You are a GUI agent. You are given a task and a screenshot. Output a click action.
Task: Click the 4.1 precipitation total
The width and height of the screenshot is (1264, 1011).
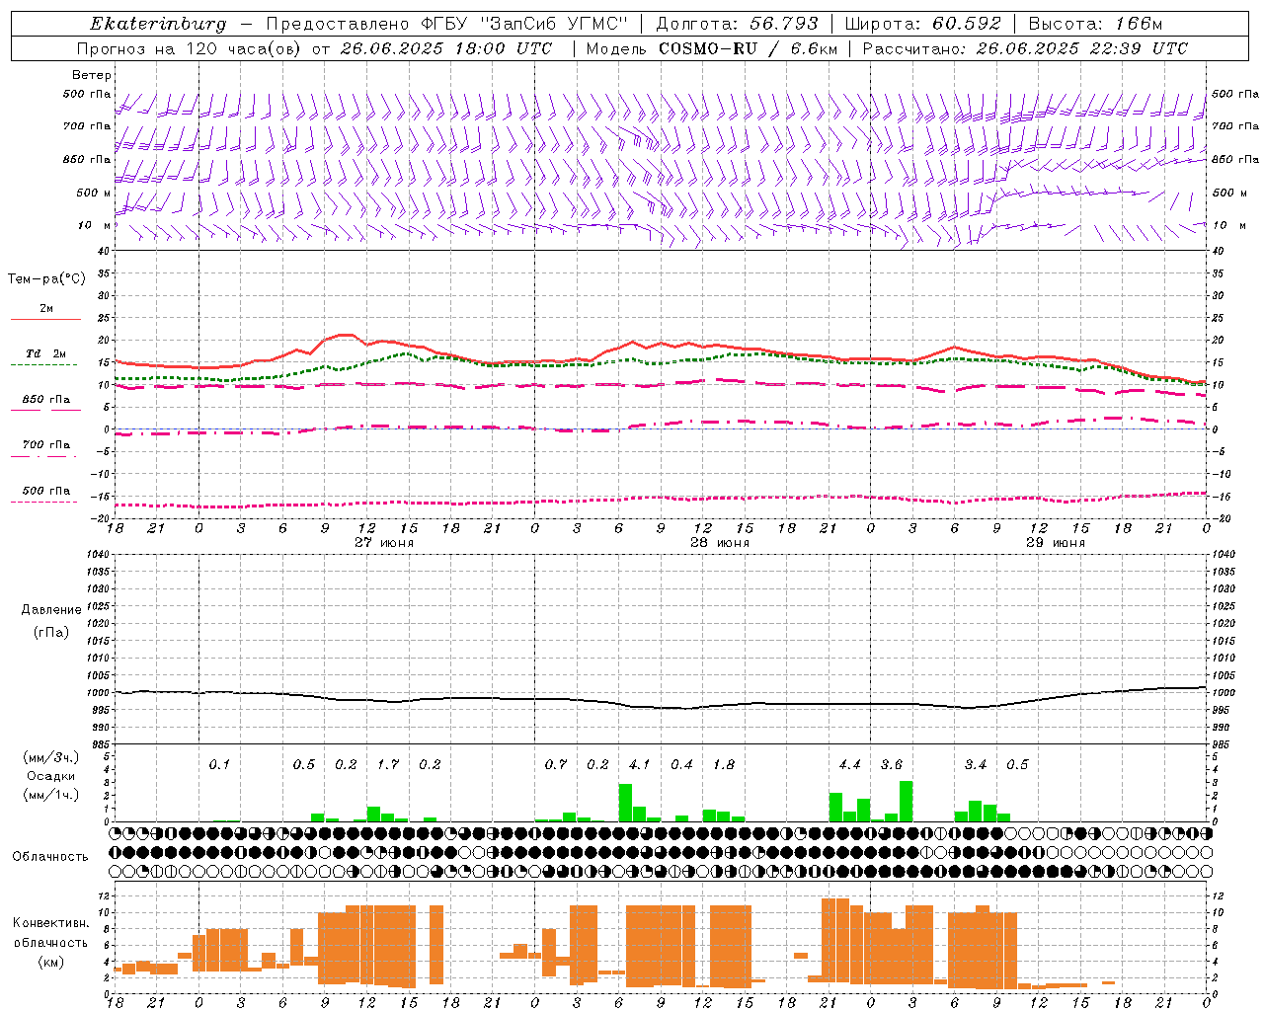pyautogui.click(x=640, y=765)
